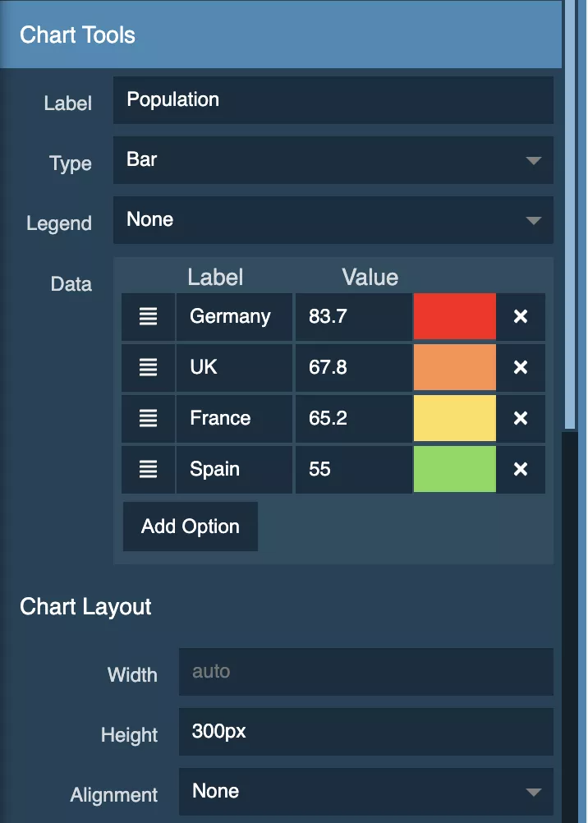Open the chart Type dropdown
Image resolution: width=588 pixels, height=823 pixels.
333,160
